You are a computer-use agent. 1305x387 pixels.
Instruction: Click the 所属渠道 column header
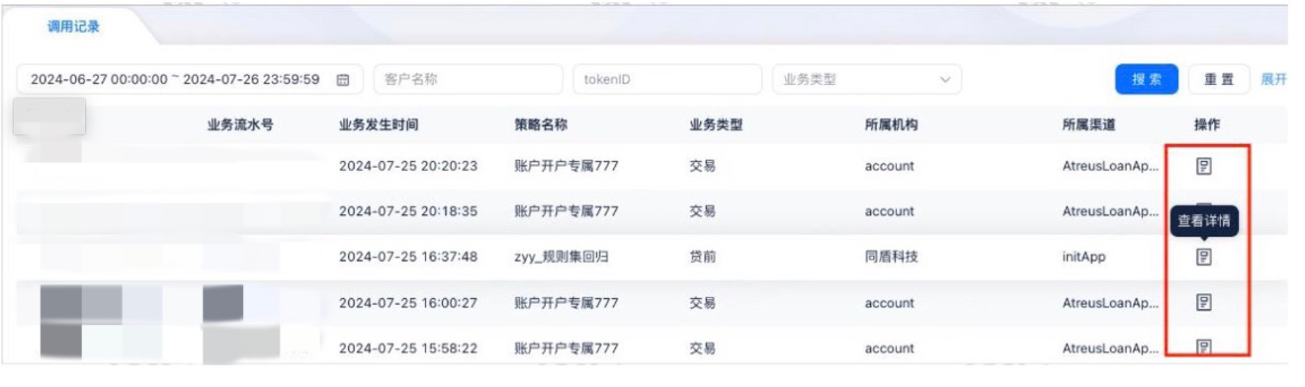click(1088, 125)
